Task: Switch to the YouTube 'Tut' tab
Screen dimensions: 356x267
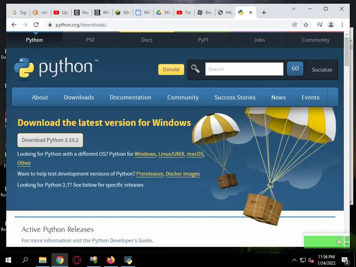Action: 184,13
